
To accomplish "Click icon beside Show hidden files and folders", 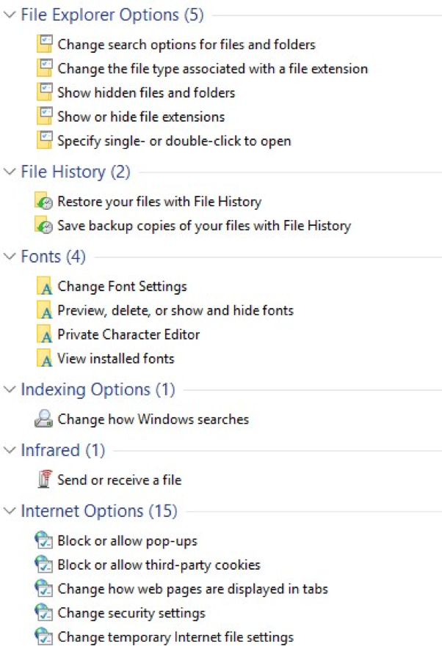I will coord(45,92).
